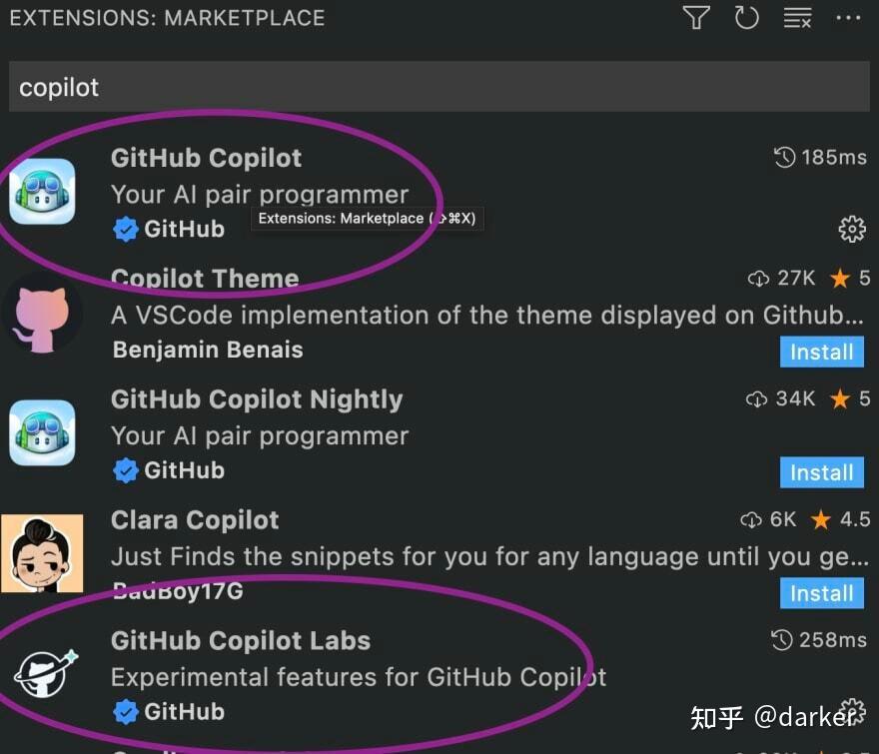Open the extensions more actions menu
The width and height of the screenshot is (879, 754).
[848, 17]
